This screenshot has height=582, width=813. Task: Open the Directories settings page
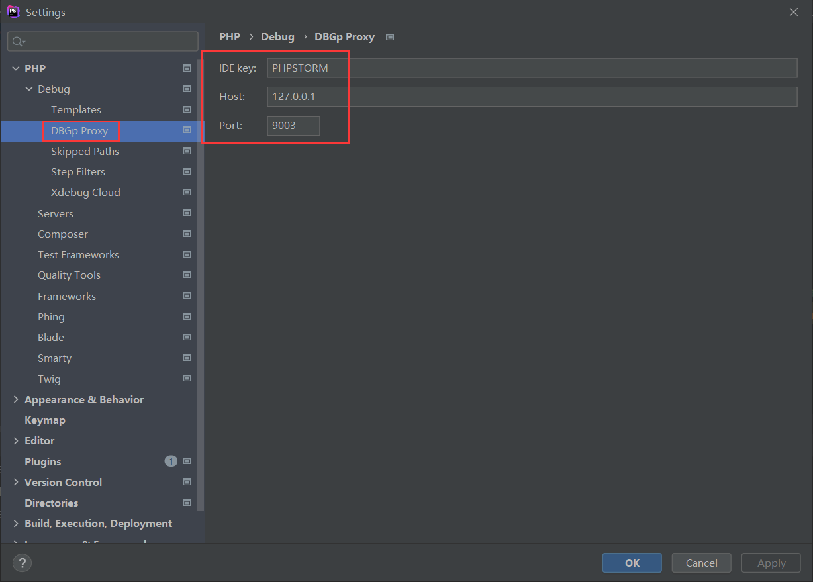[52, 503]
